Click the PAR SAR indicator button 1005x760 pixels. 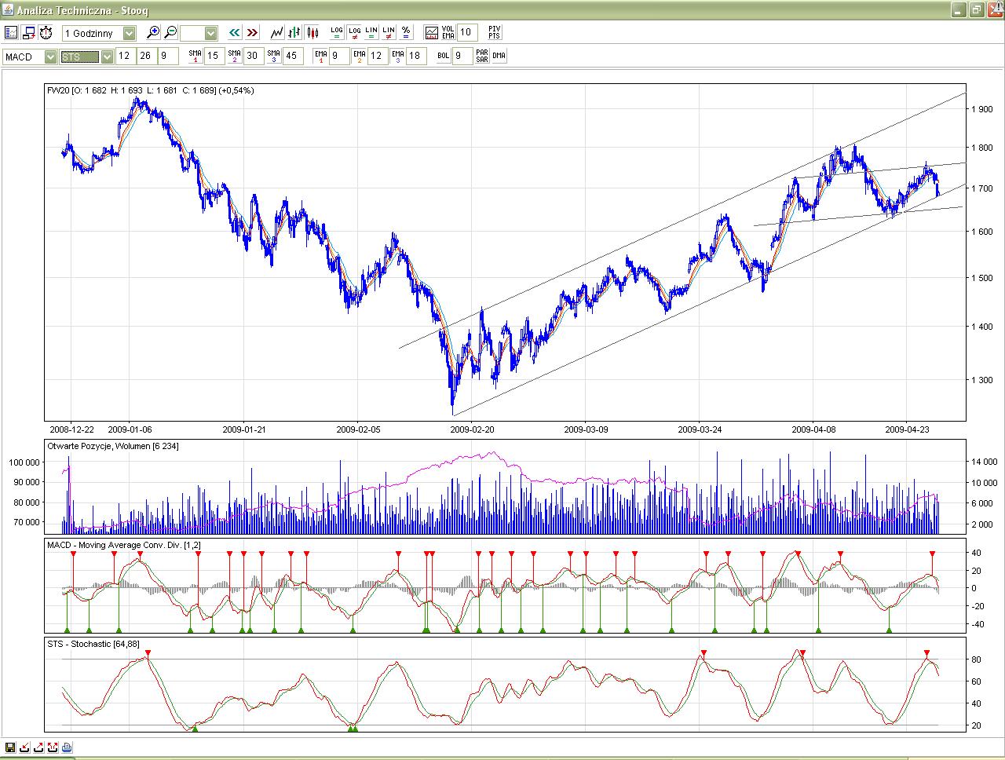click(482, 56)
